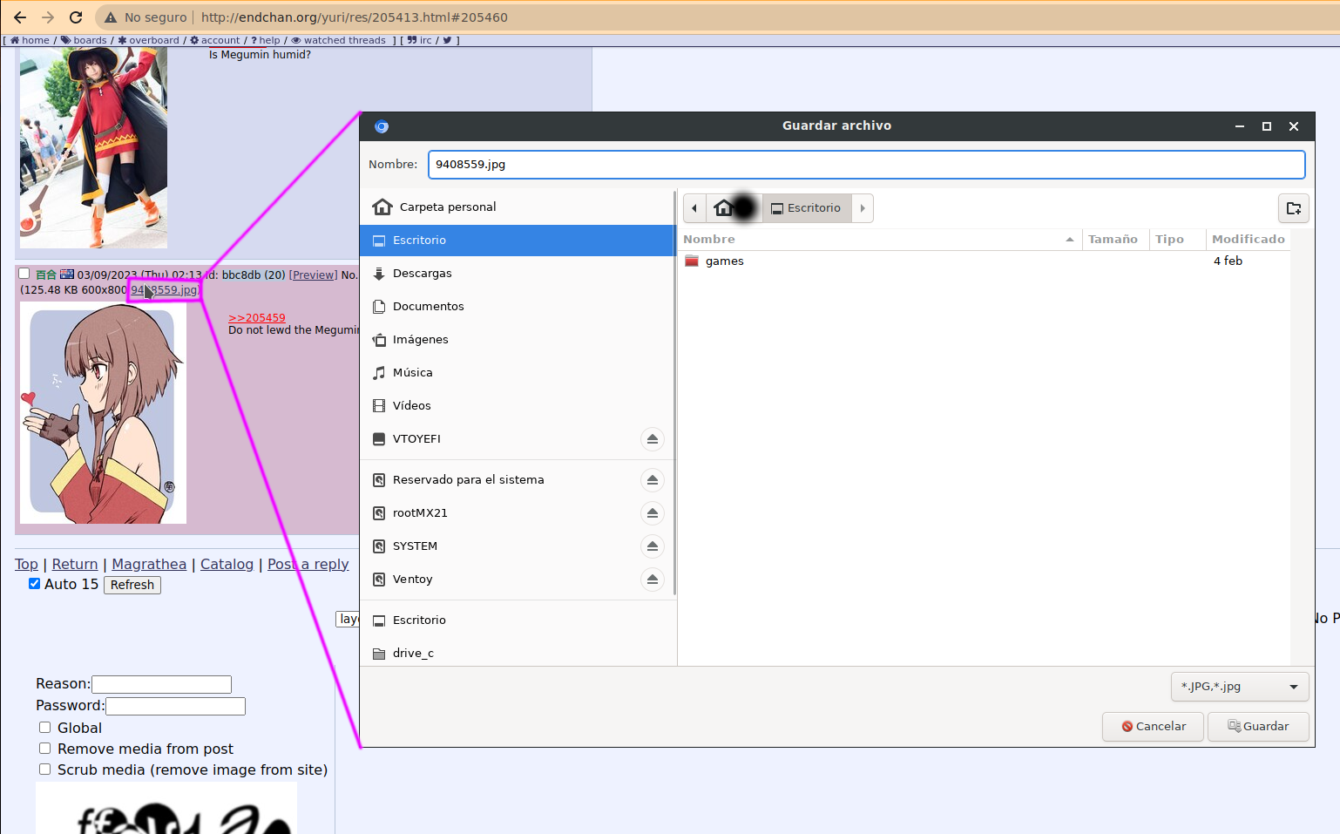Click the Vídeos film icon
This screenshot has width=1340, height=834.
click(379, 406)
